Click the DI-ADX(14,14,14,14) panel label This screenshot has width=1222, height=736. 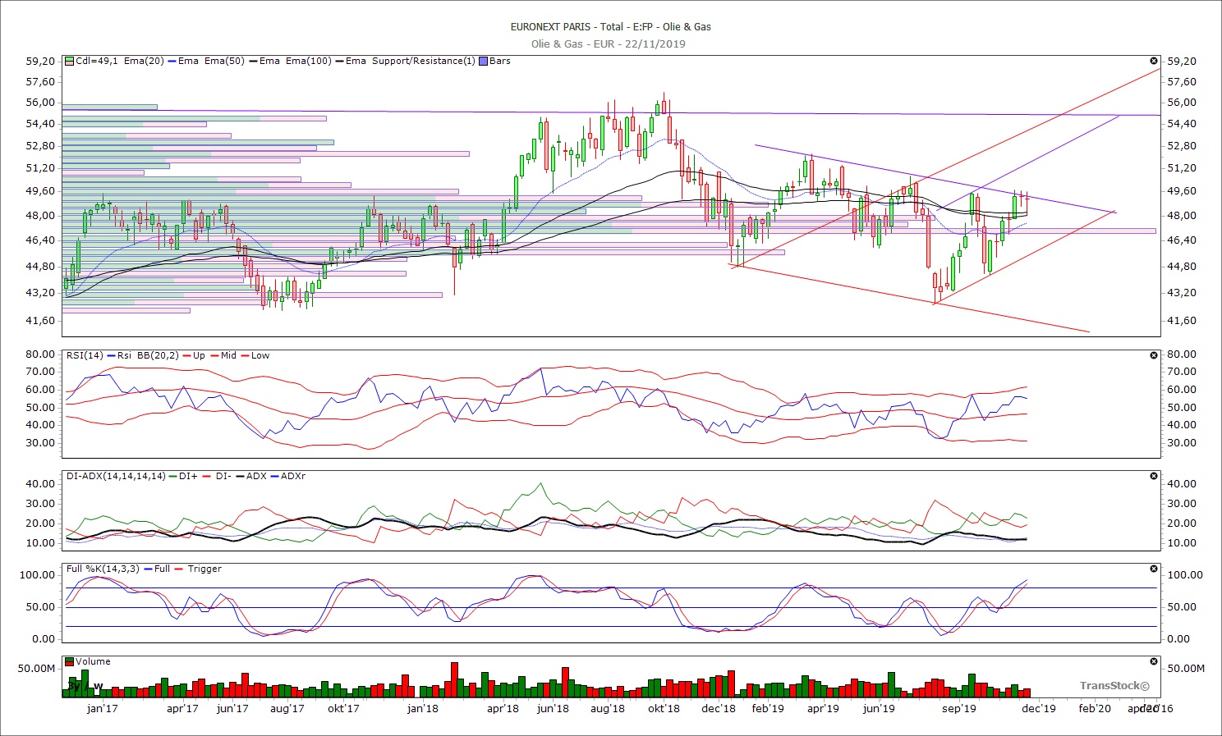pyautogui.click(x=116, y=476)
